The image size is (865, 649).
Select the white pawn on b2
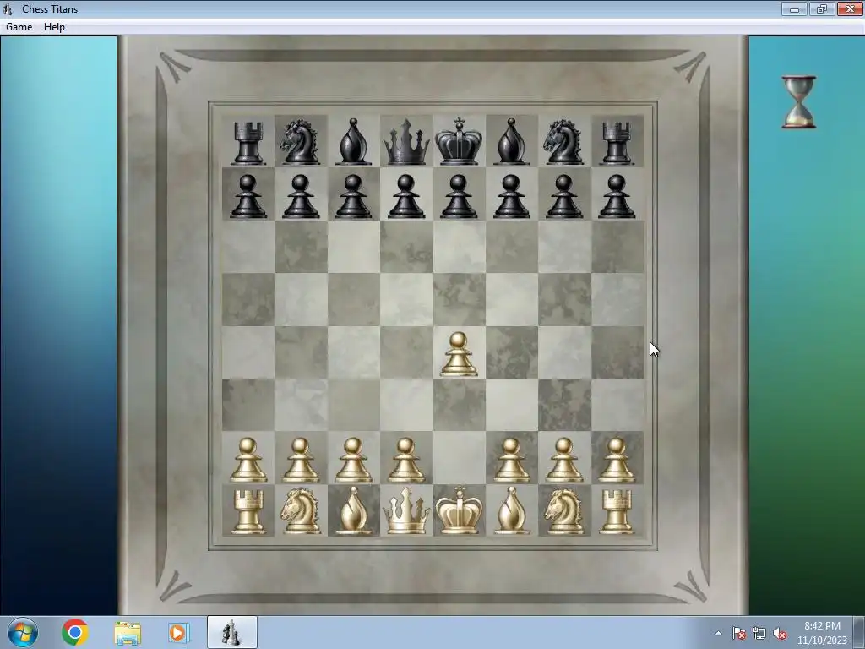(300, 460)
